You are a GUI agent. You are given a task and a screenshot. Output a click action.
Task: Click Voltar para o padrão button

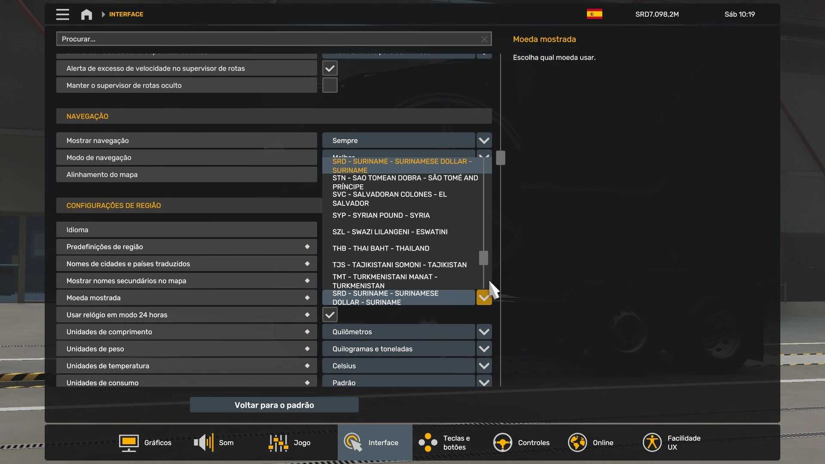tap(274, 405)
